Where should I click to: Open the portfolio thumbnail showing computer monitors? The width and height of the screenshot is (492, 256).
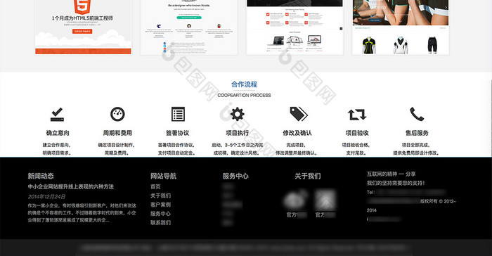tap(294, 27)
